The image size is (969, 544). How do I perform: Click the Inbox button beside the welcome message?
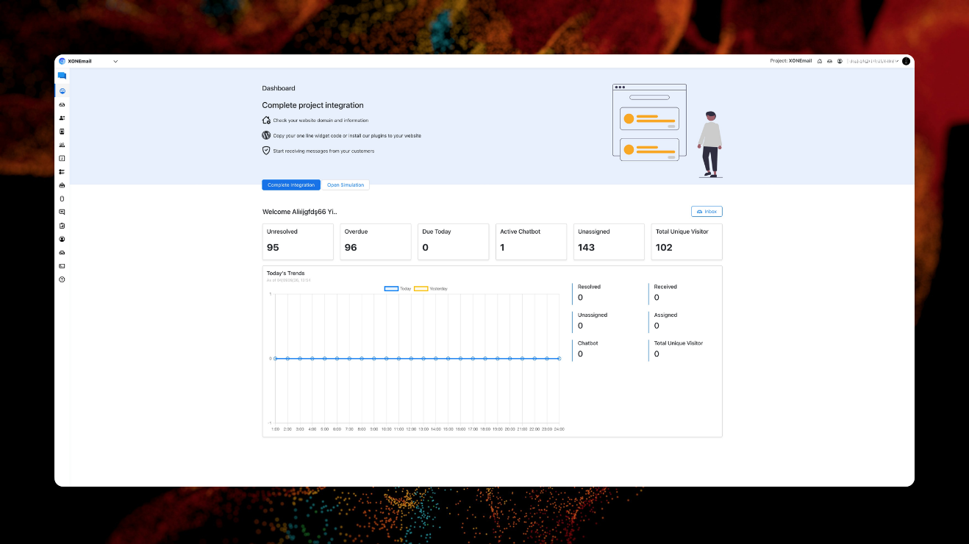[x=706, y=211]
